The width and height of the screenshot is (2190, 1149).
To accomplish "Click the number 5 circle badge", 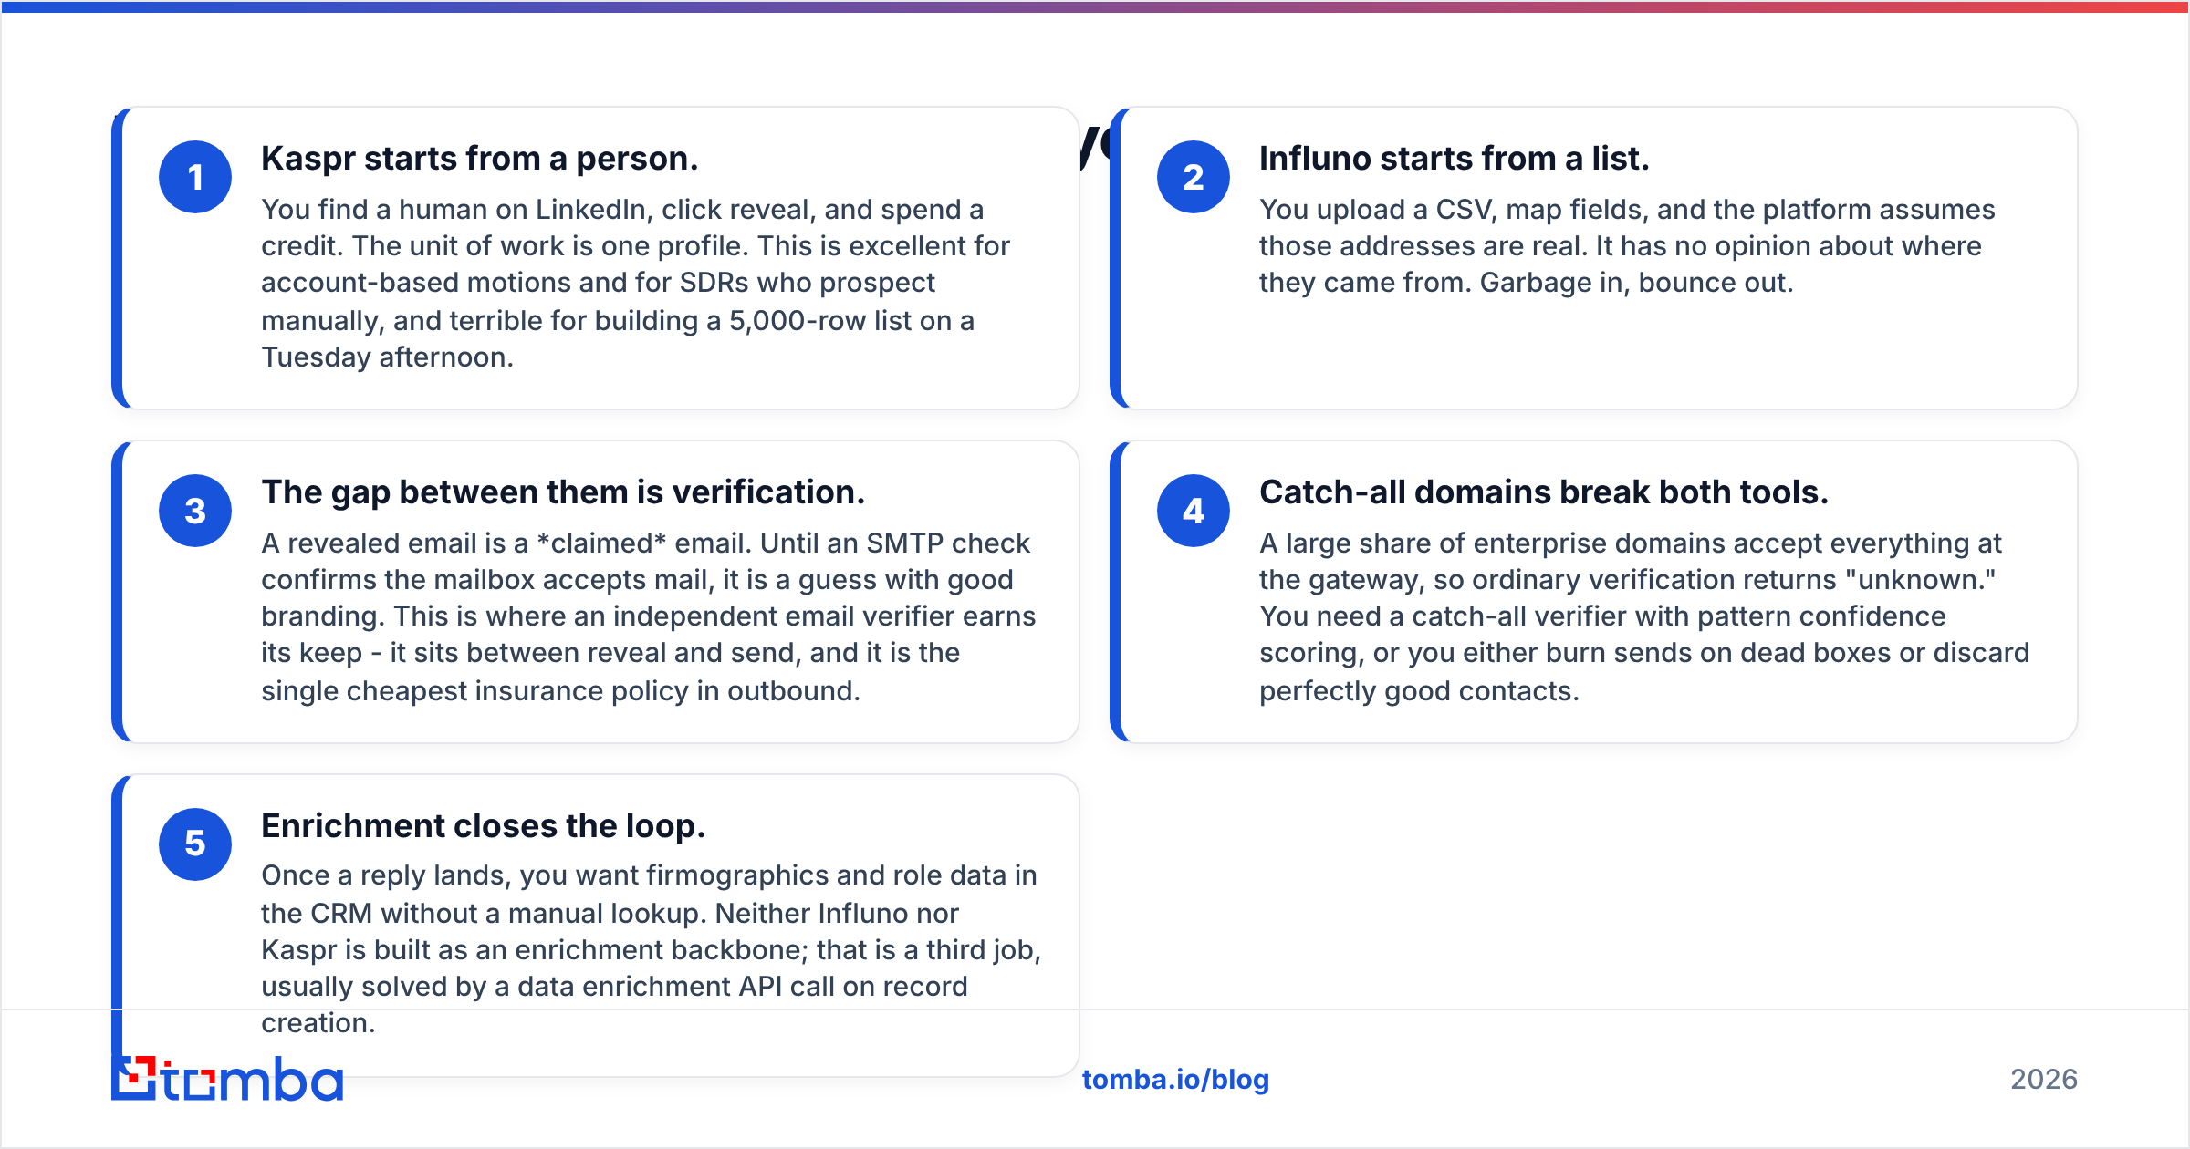I will coord(195,844).
